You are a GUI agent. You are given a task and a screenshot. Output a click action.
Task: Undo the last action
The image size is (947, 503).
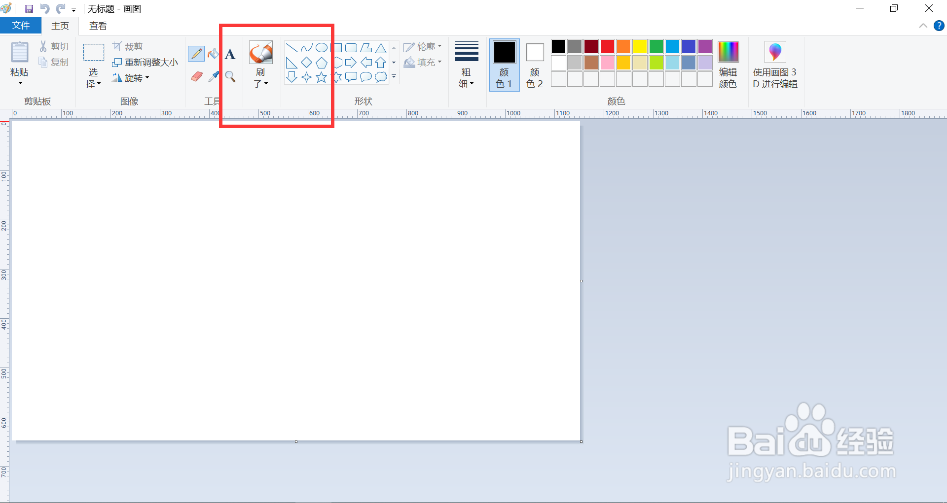pos(45,9)
